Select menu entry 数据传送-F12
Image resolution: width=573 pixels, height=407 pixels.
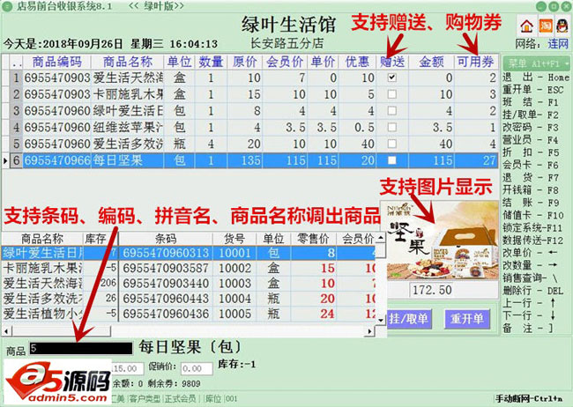[532, 240]
